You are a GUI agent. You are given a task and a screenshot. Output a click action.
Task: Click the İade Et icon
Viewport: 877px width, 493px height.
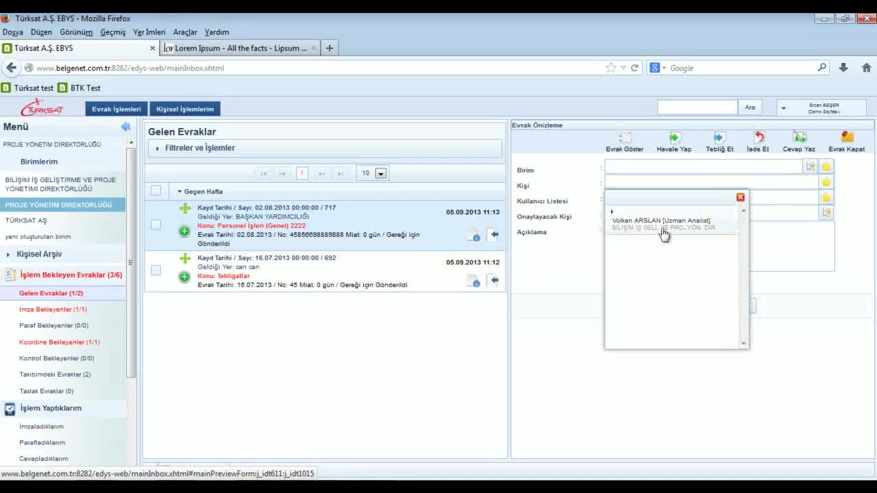coord(758,138)
